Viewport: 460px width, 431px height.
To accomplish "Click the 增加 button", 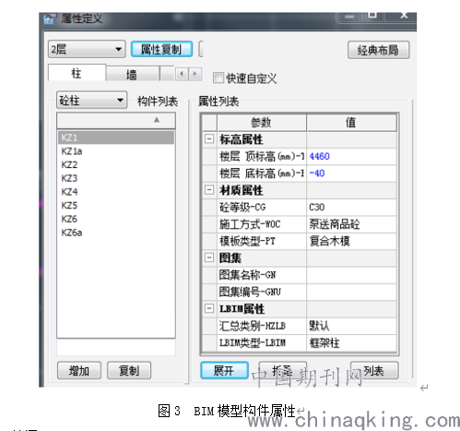I will pyautogui.click(x=79, y=370).
